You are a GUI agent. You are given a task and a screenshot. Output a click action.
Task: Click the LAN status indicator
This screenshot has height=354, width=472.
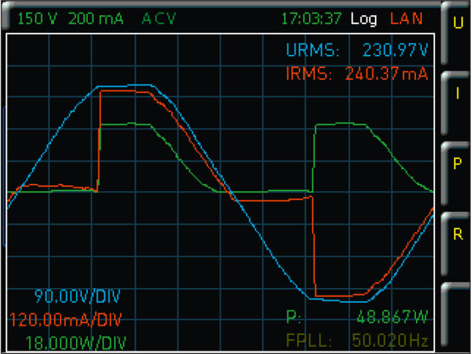coord(407,19)
